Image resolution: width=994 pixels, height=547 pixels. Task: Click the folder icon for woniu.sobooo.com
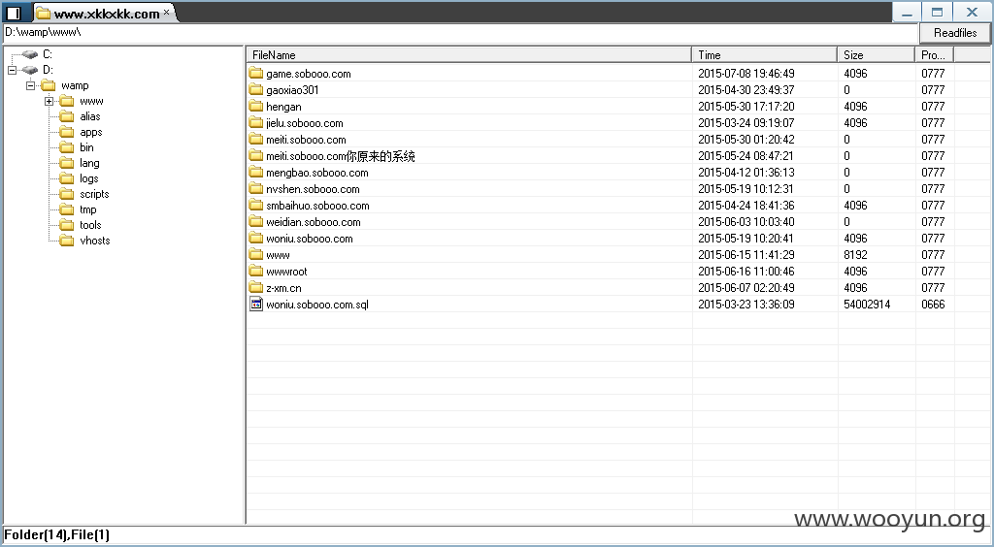[x=256, y=238]
